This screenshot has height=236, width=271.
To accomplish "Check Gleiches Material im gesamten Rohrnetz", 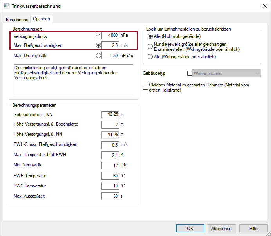I will point(145,87).
